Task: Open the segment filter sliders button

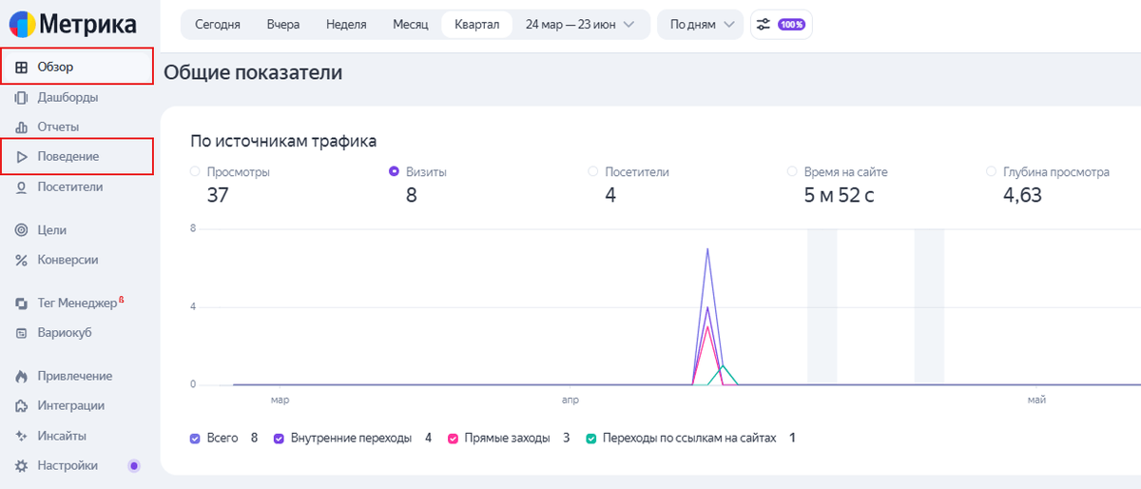Action: 781,25
